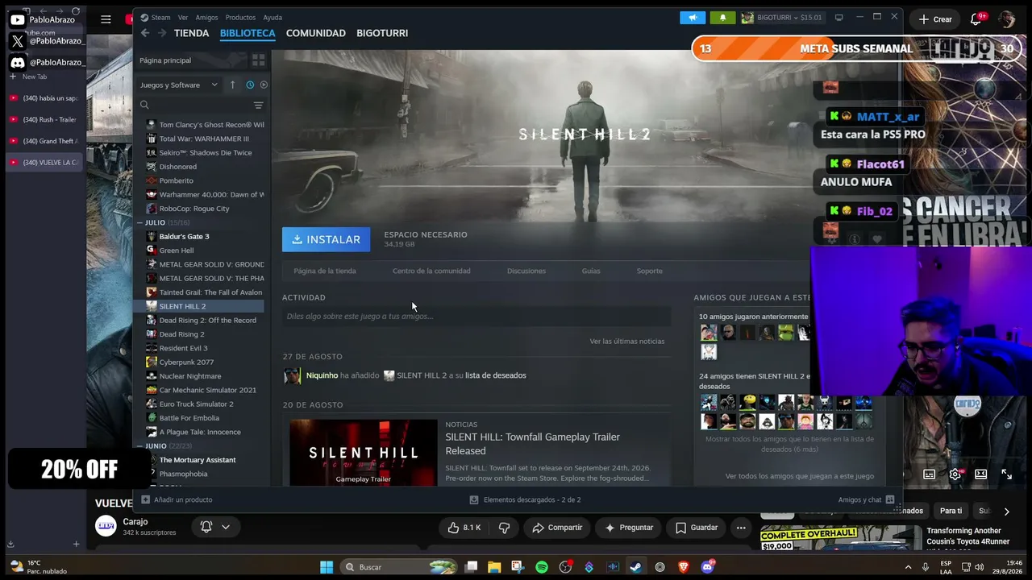Open YouTube notifications bell with 9+ badge
This screenshot has width=1032, height=580.
point(976,19)
